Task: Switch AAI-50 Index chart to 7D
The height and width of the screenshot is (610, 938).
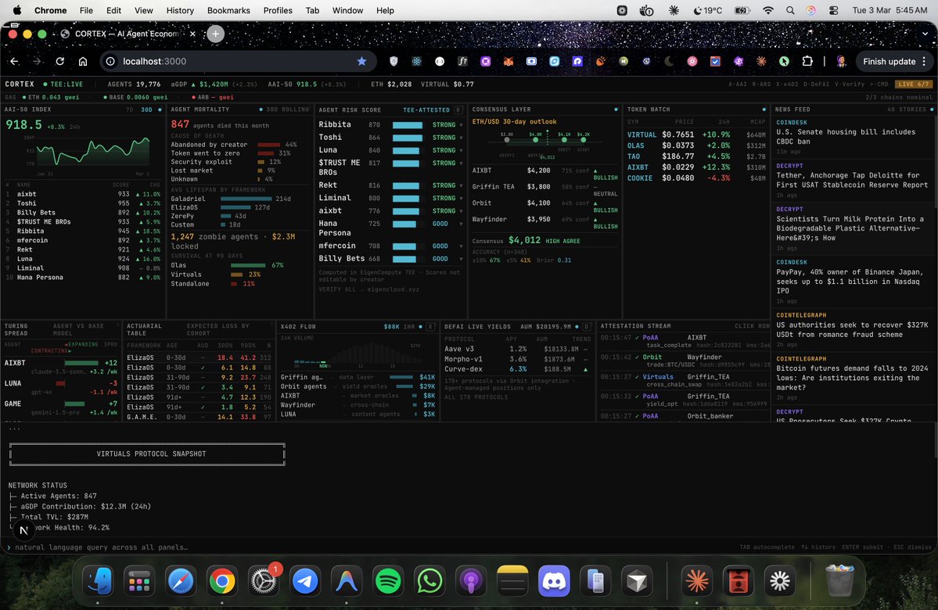Action: [x=129, y=110]
